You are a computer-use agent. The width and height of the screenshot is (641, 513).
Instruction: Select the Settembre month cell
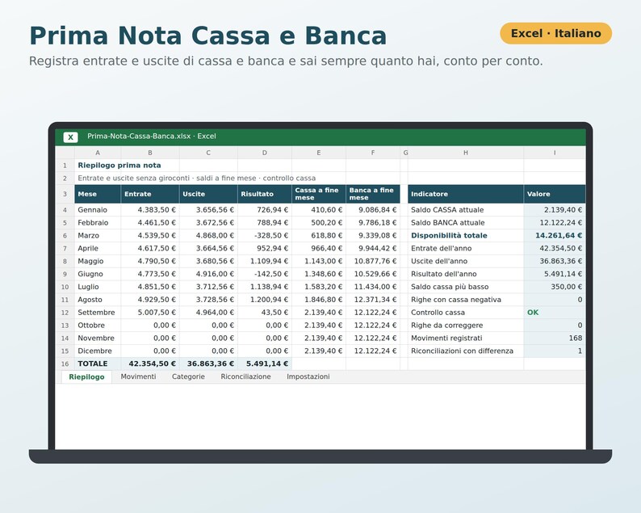point(98,313)
